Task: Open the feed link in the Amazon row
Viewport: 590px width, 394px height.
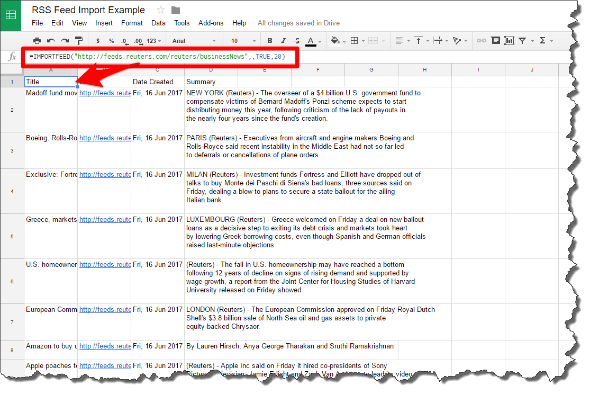Action: [105, 346]
